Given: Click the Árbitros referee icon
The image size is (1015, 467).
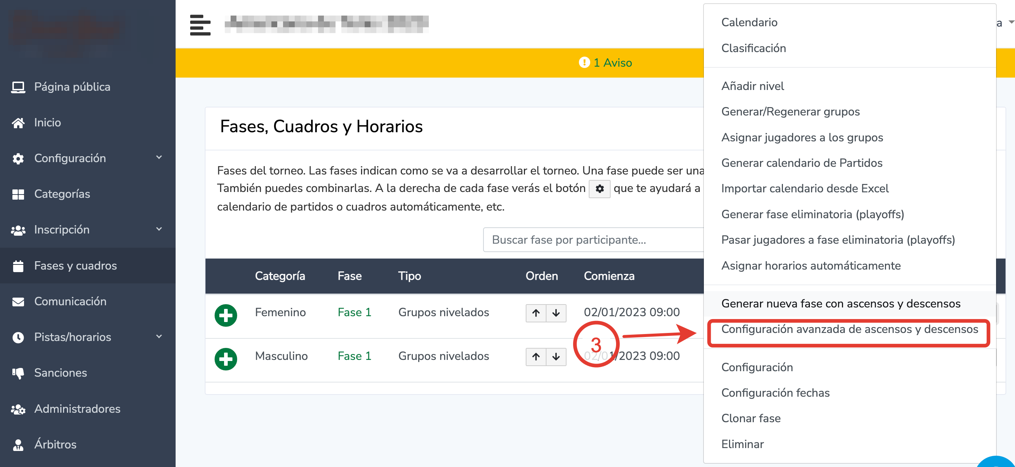Looking at the screenshot, I should (x=18, y=445).
